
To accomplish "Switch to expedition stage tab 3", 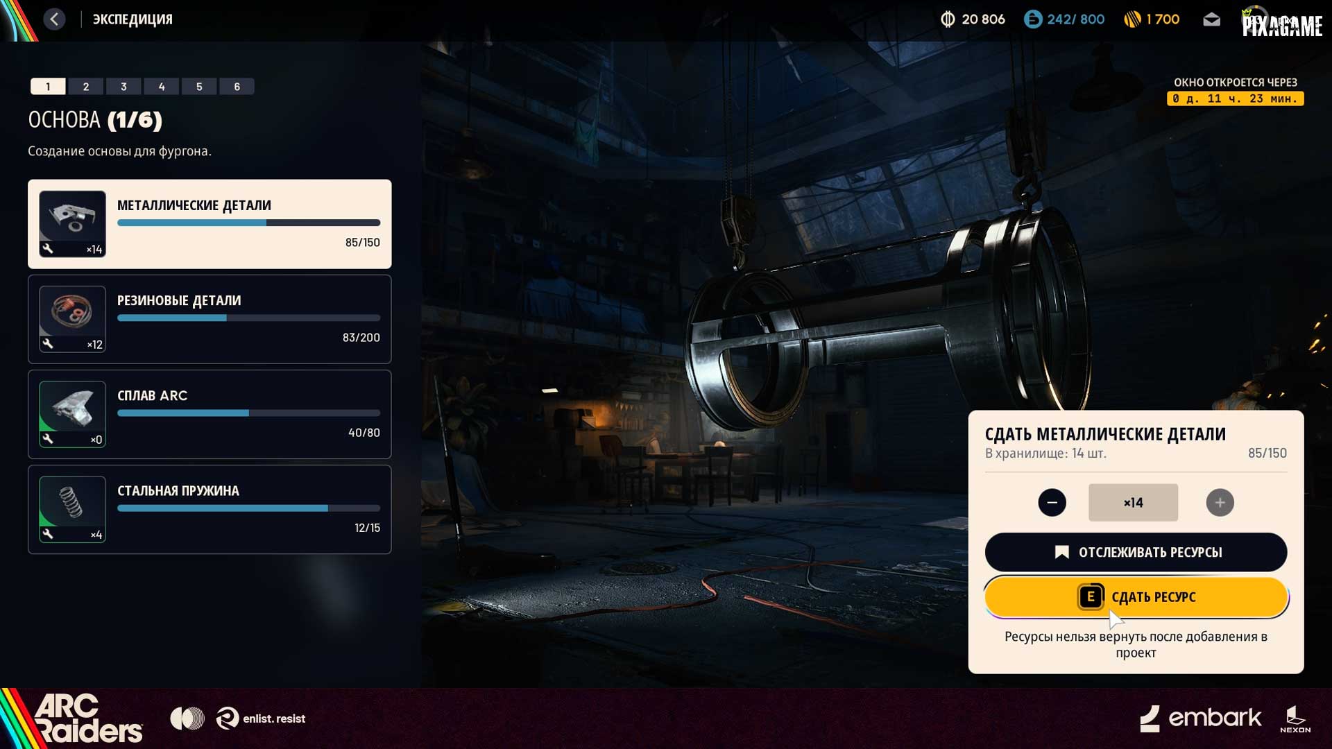I will point(123,86).
